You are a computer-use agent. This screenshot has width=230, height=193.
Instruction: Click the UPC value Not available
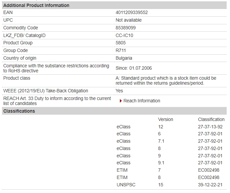pyautogui.click(x=128, y=20)
